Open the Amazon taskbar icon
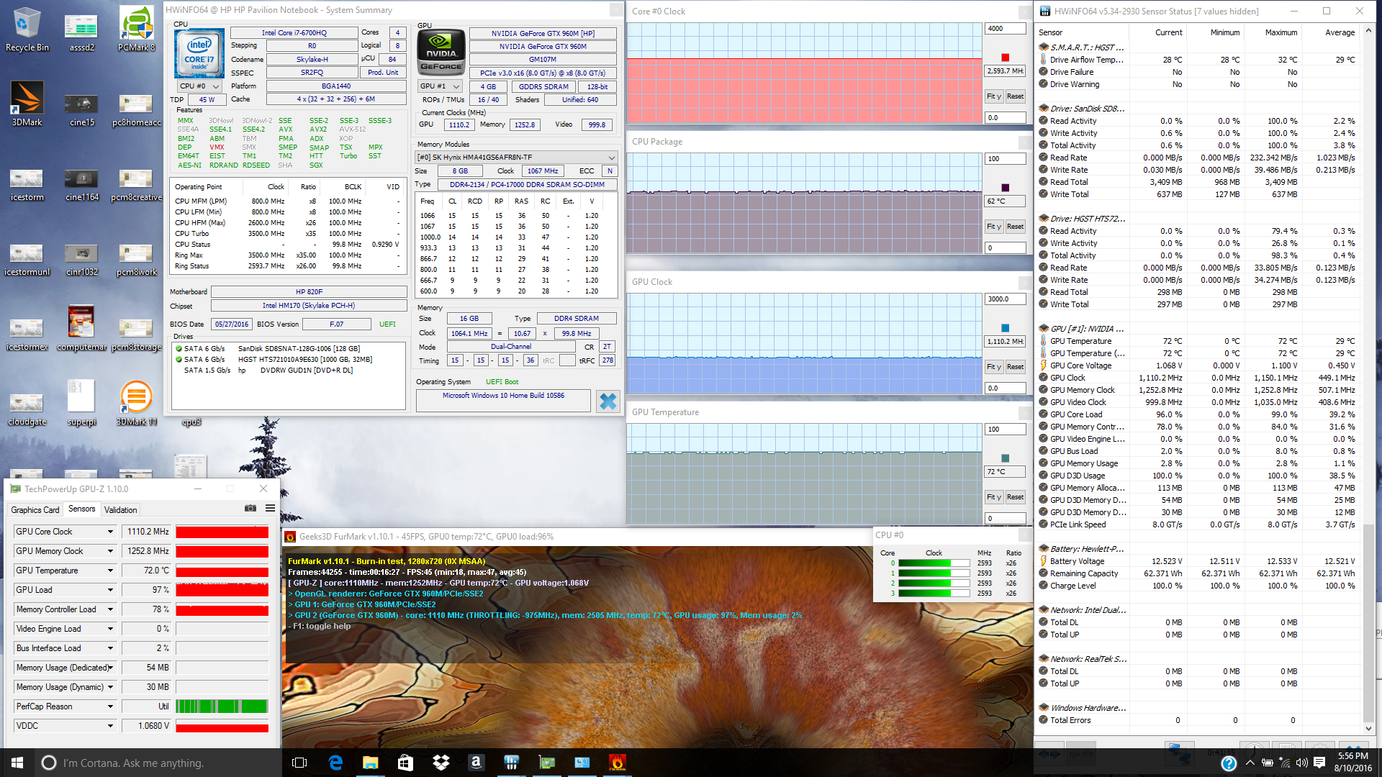 (x=476, y=763)
